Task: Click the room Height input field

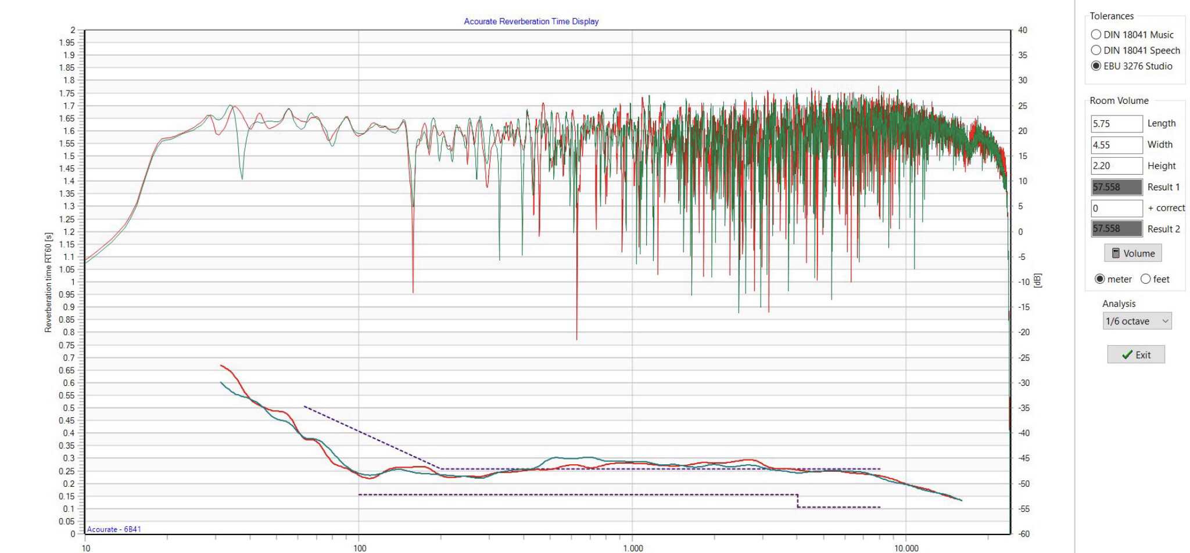Action: click(x=1116, y=165)
